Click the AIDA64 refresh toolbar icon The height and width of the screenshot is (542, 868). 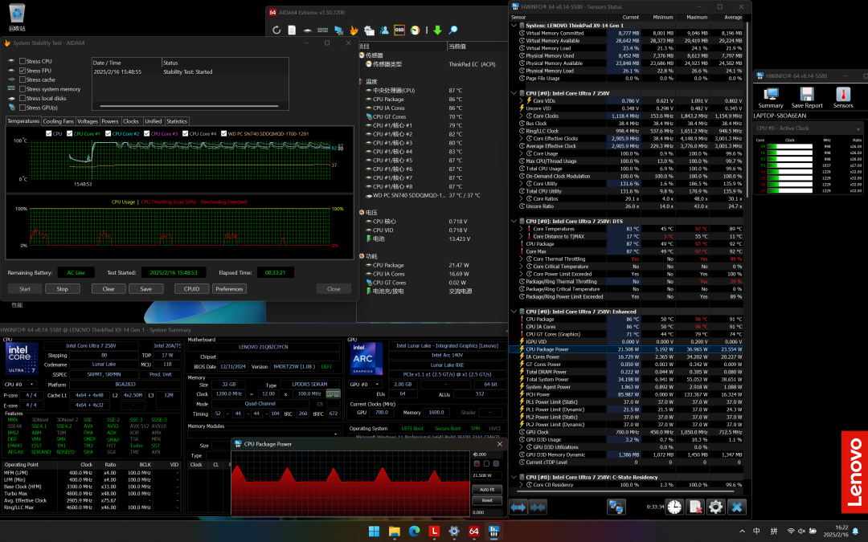pyautogui.click(x=276, y=30)
